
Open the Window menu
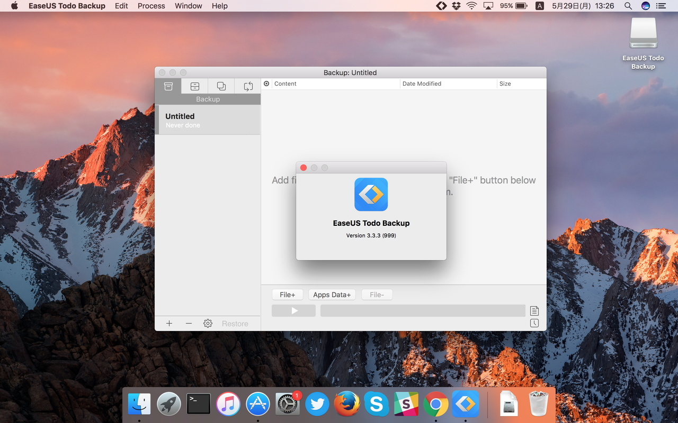[188, 6]
